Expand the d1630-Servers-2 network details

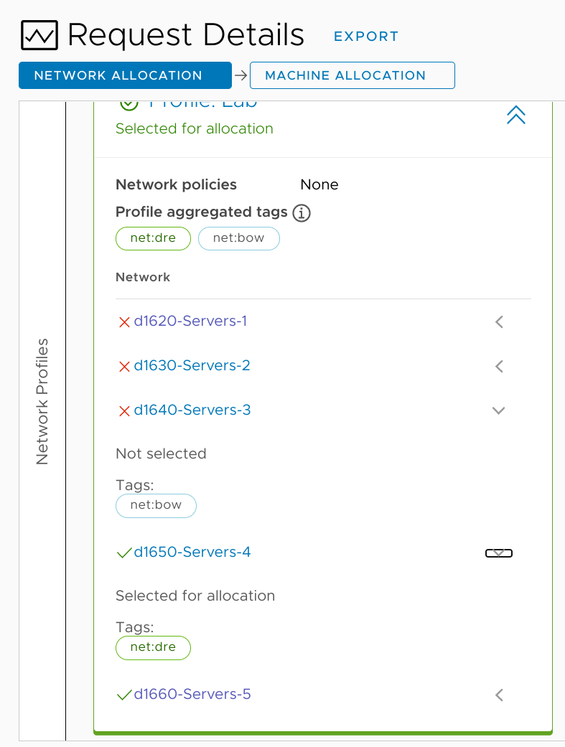499,367
